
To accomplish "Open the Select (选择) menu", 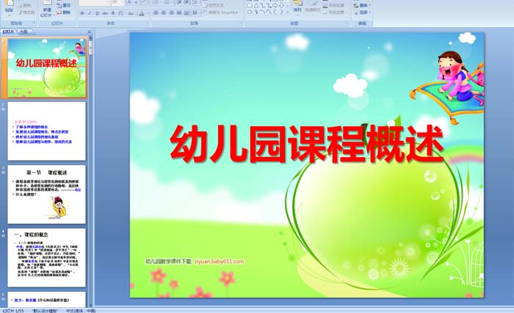I will (x=362, y=12).
